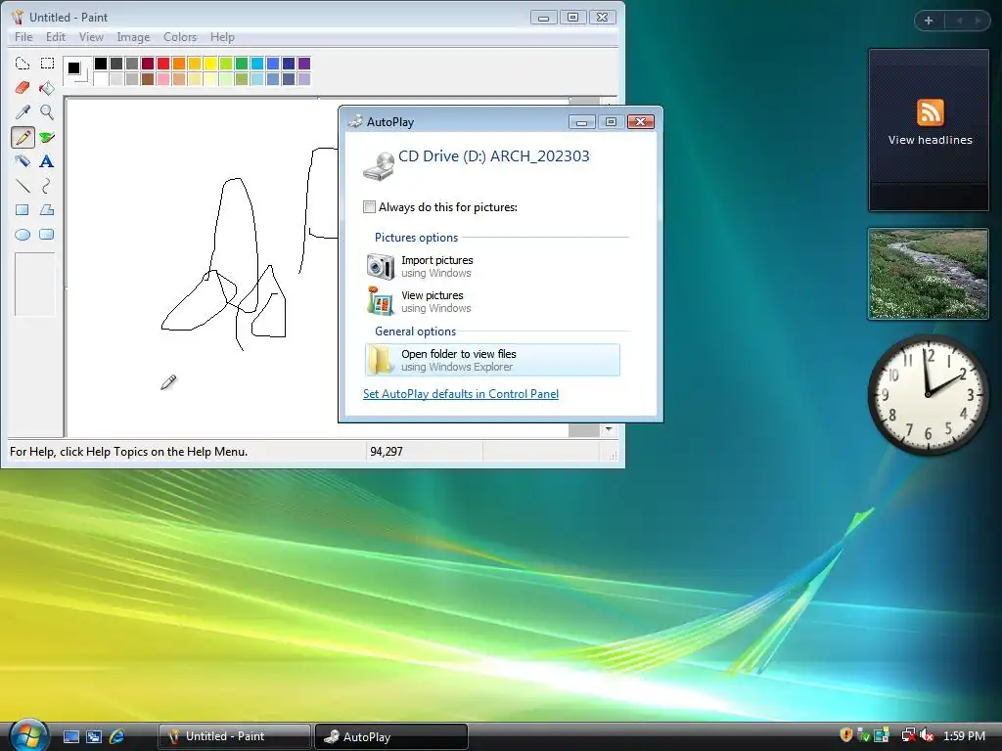Open the Image menu in Paint

pyautogui.click(x=133, y=37)
